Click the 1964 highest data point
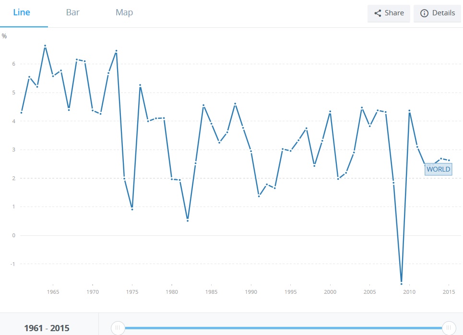The image size is (463, 335). (x=45, y=46)
